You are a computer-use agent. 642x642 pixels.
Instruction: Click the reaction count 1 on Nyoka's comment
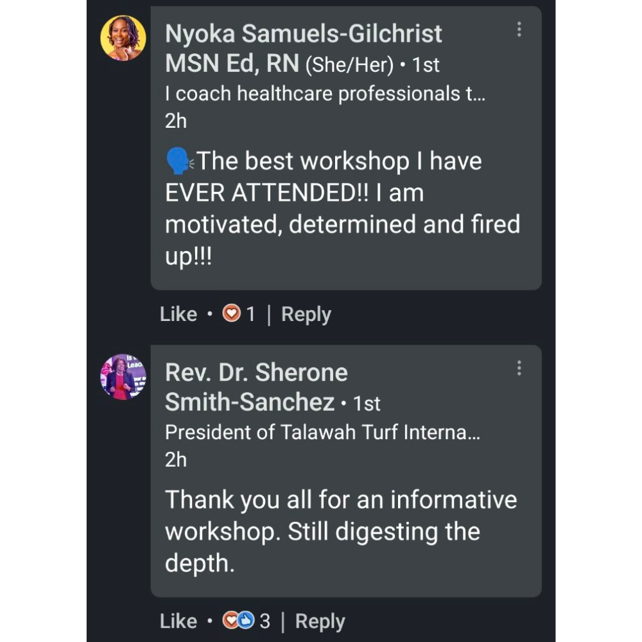point(250,314)
